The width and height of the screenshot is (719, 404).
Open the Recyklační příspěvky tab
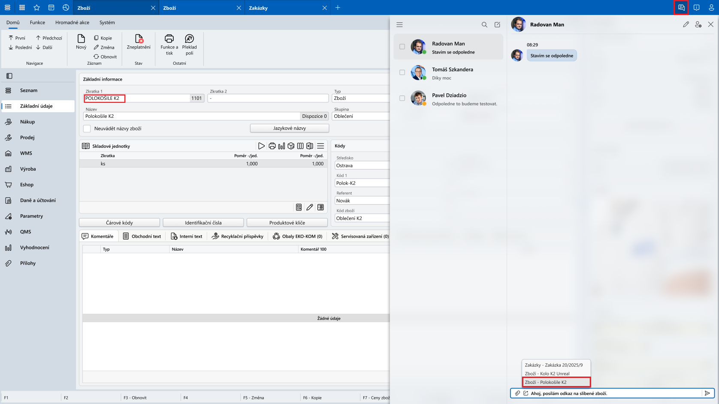(238, 236)
